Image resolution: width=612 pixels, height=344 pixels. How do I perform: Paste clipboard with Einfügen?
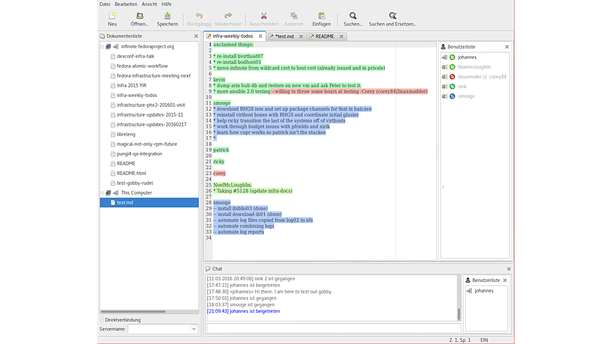click(x=322, y=19)
